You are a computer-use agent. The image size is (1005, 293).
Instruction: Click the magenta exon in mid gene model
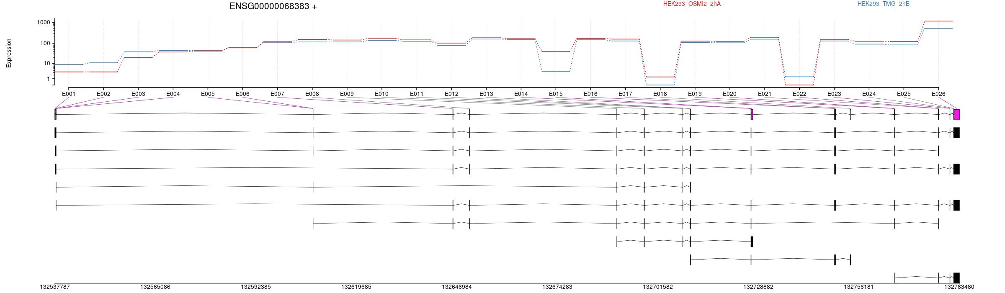[752, 115]
